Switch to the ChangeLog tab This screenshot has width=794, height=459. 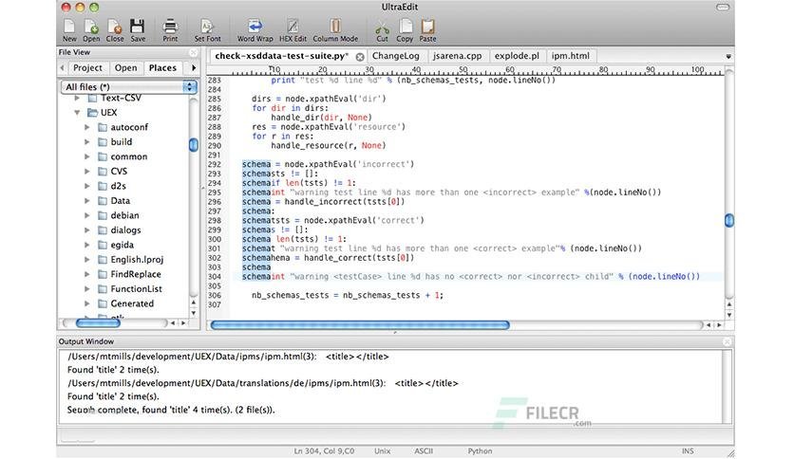395,57
